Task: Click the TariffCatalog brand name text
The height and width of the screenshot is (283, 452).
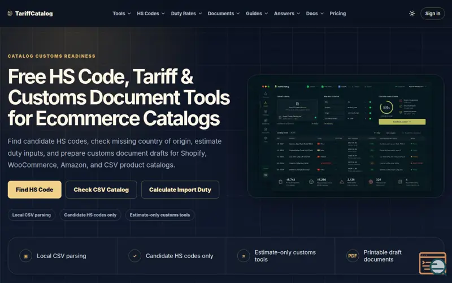Action: [34, 14]
